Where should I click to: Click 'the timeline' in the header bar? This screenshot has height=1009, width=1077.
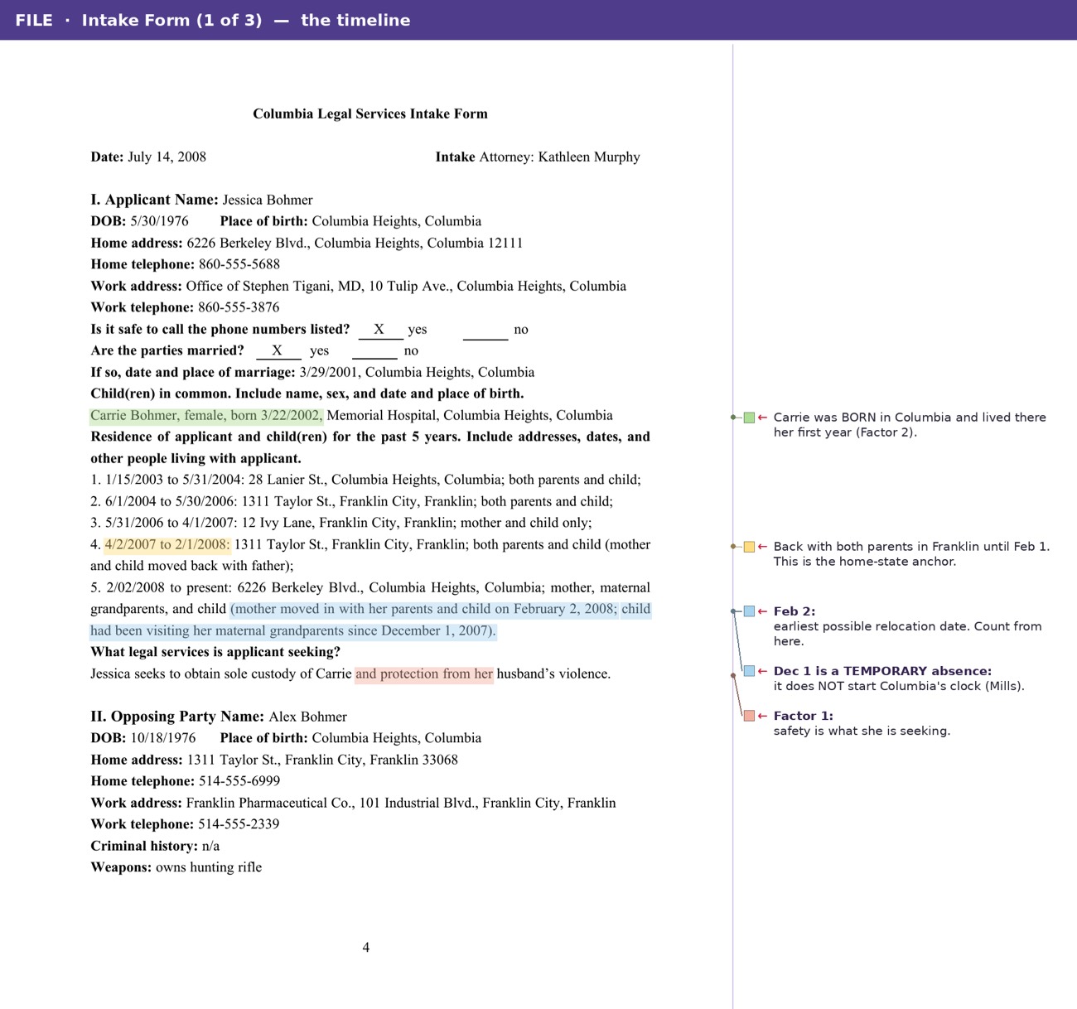[x=355, y=20]
